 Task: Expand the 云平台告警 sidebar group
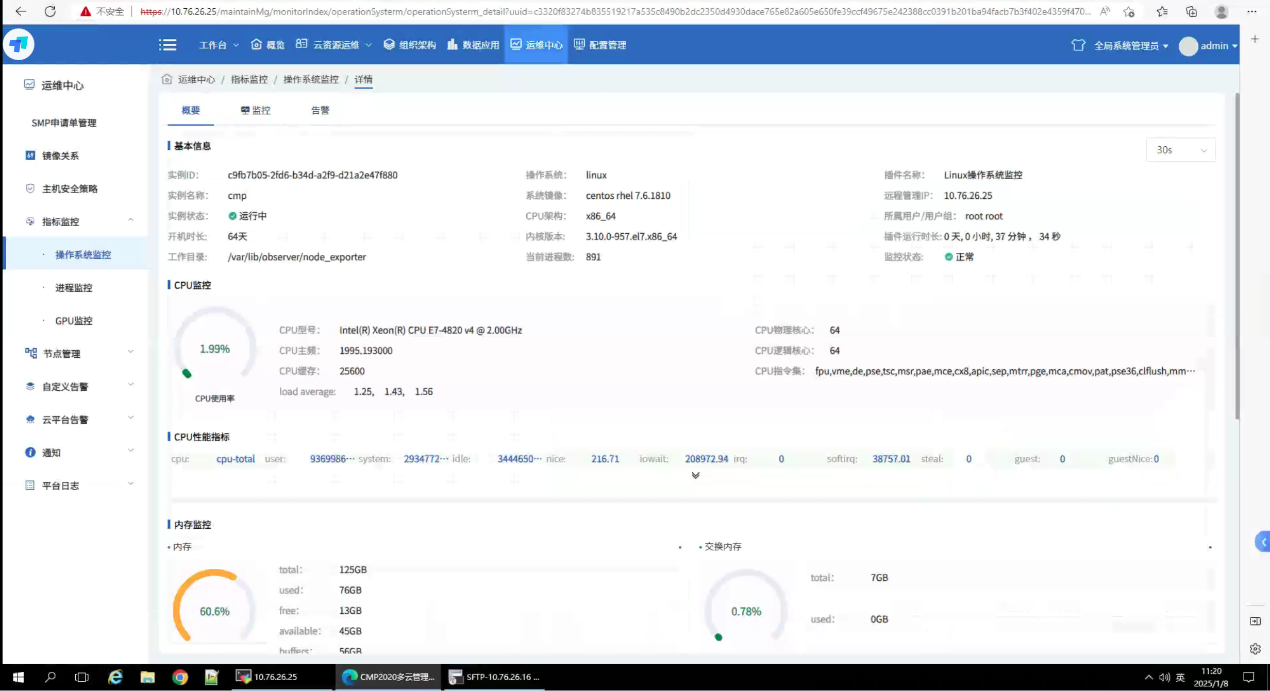(x=130, y=418)
